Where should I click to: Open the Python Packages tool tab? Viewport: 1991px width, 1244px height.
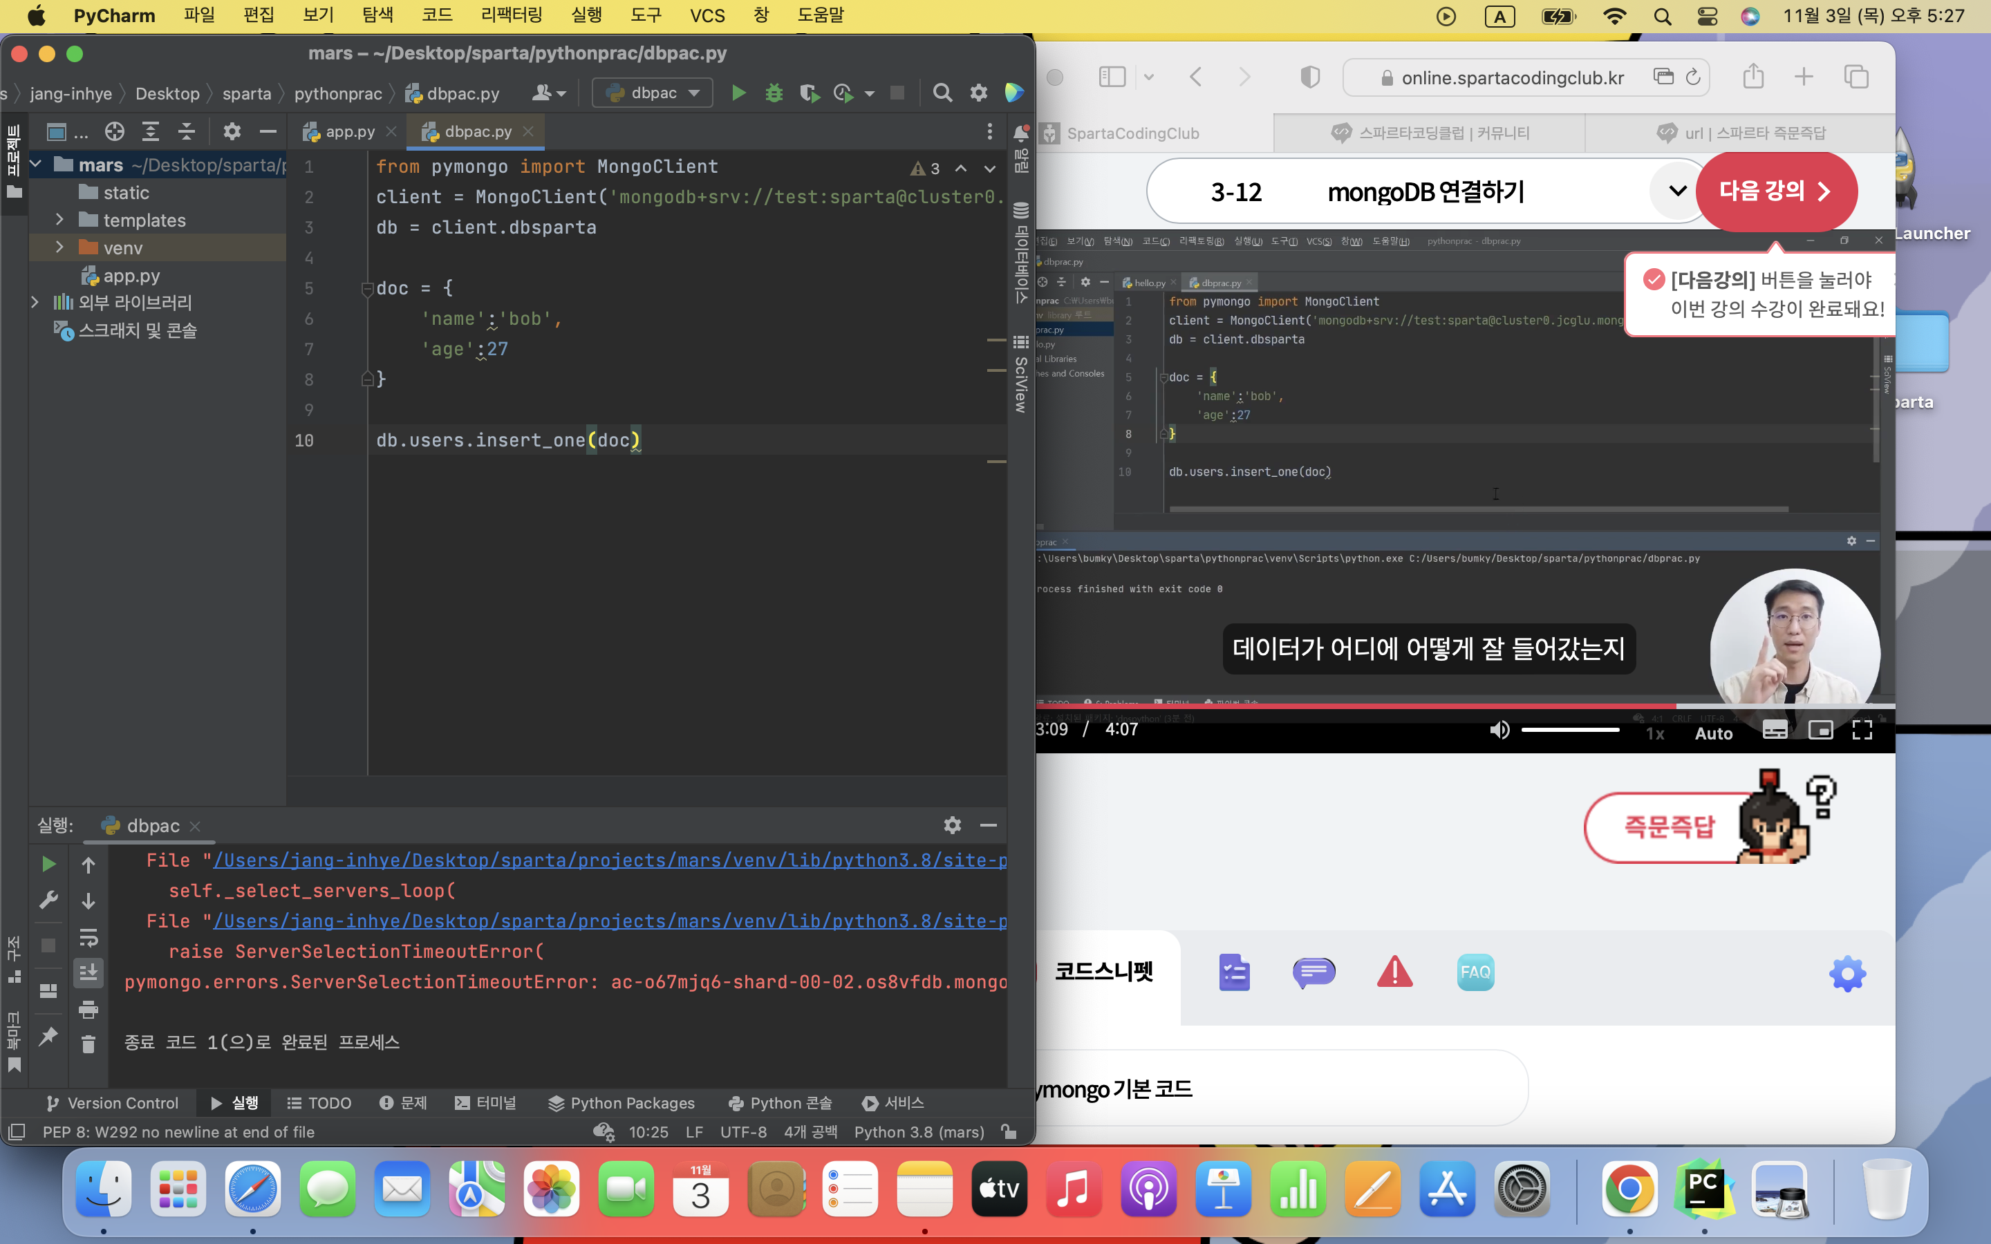tap(621, 1102)
